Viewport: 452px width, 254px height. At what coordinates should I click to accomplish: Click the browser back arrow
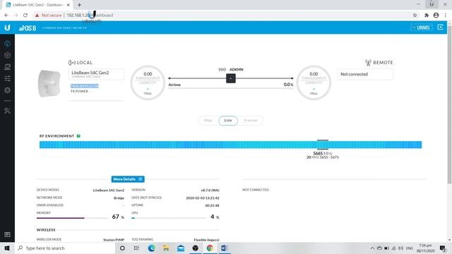(6, 16)
